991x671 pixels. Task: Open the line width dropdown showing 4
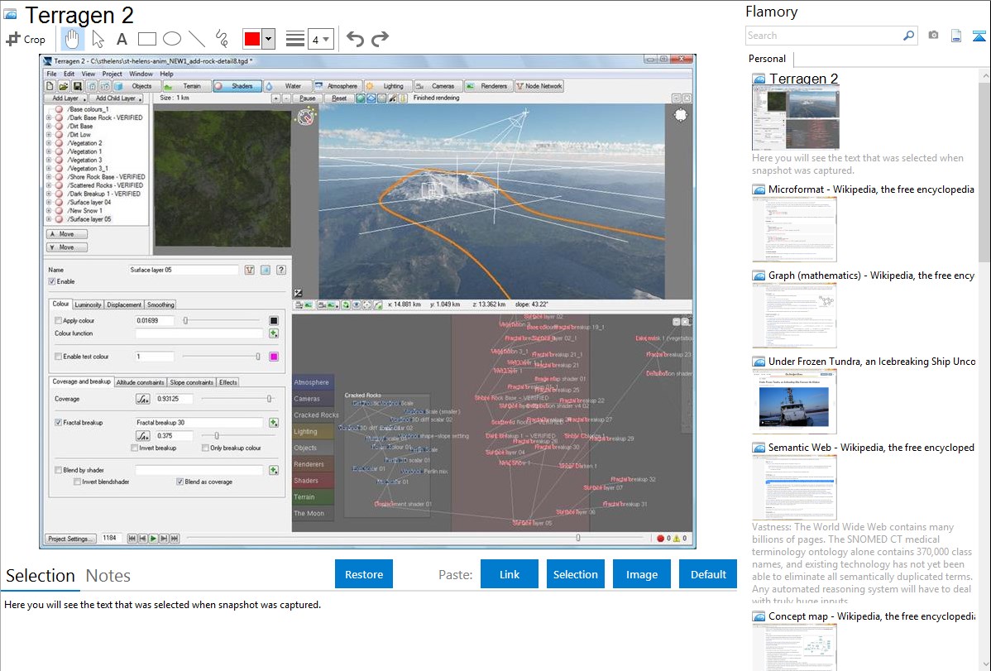click(x=320, y=39)
